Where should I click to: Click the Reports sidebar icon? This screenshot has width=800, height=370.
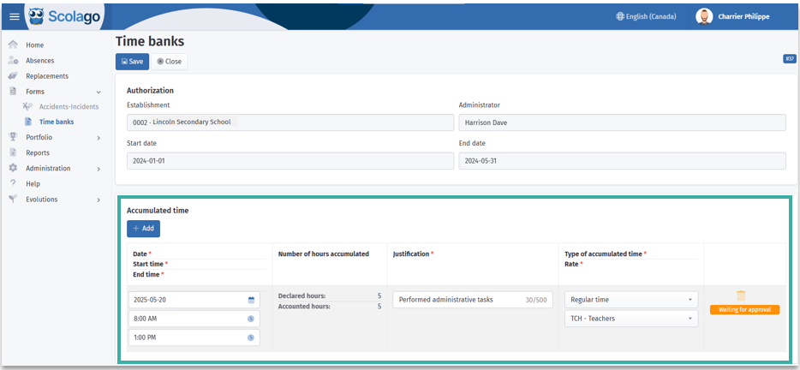[x=13, y=152]
